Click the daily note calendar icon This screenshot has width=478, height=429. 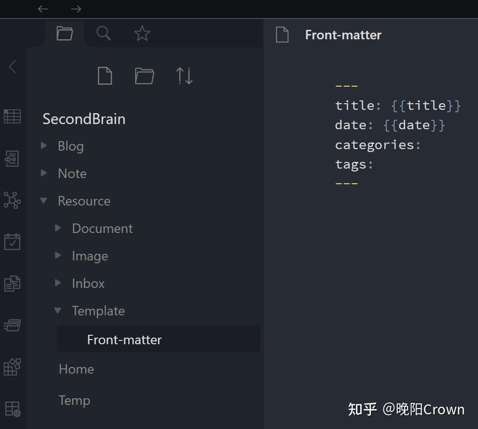pyautogui.click(x=12, y=241)
